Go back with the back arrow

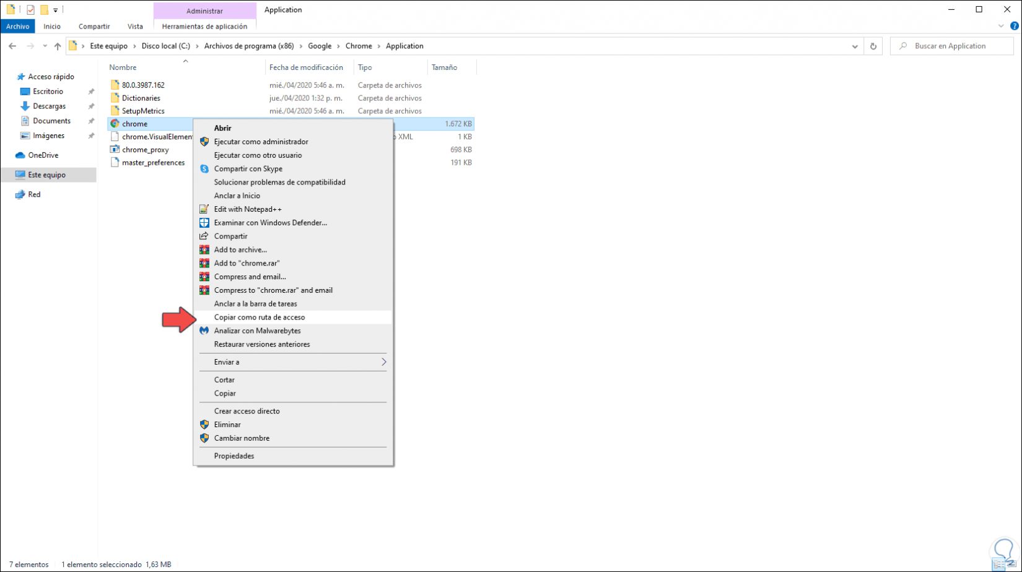point(12,46)
